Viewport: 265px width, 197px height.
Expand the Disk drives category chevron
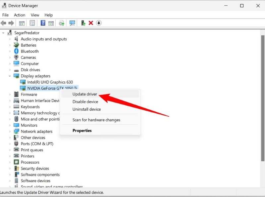click(x=10, y=70)
